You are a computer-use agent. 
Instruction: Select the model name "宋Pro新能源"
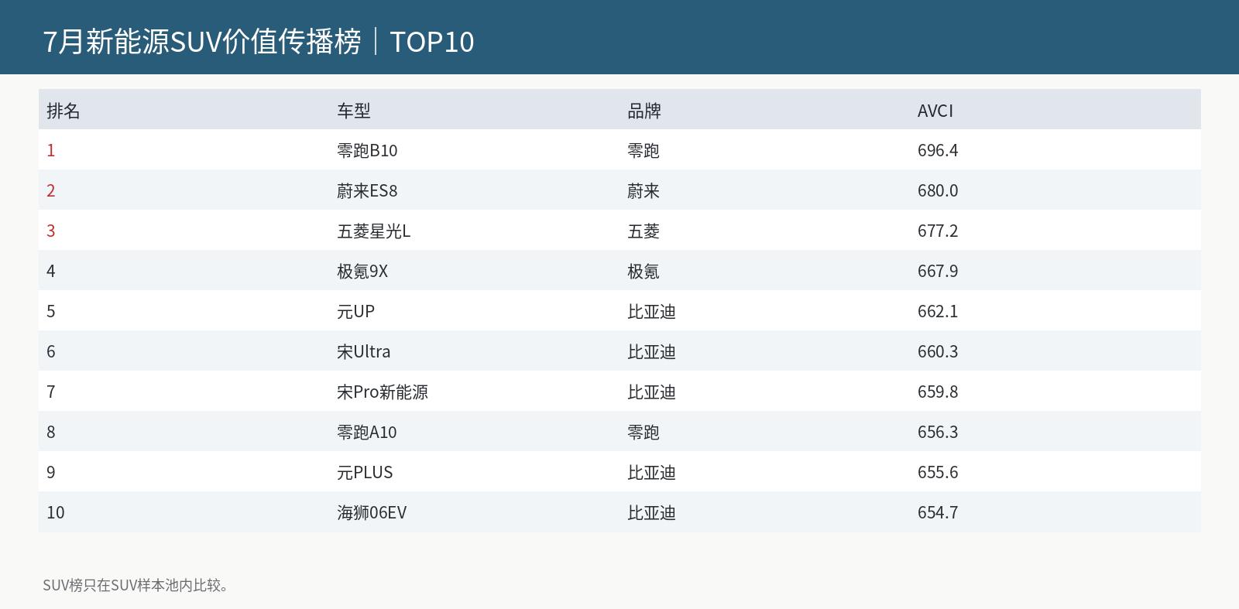(x=383, y=392)
